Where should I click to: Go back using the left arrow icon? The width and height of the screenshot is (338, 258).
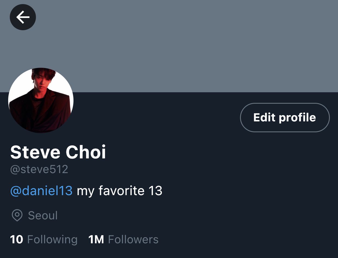coord(23,17)
